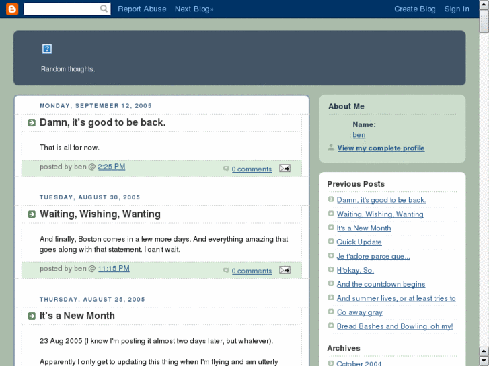
Task: Open the Report Abuse link
Action: [x=142, y=9]
